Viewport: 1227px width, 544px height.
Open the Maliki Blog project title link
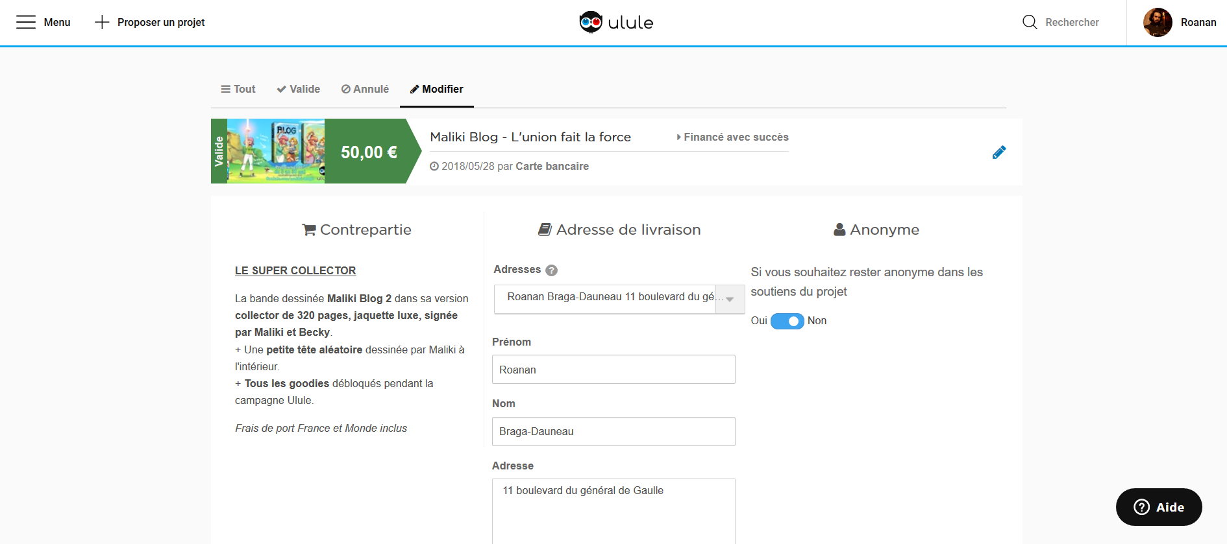point(530,137)
